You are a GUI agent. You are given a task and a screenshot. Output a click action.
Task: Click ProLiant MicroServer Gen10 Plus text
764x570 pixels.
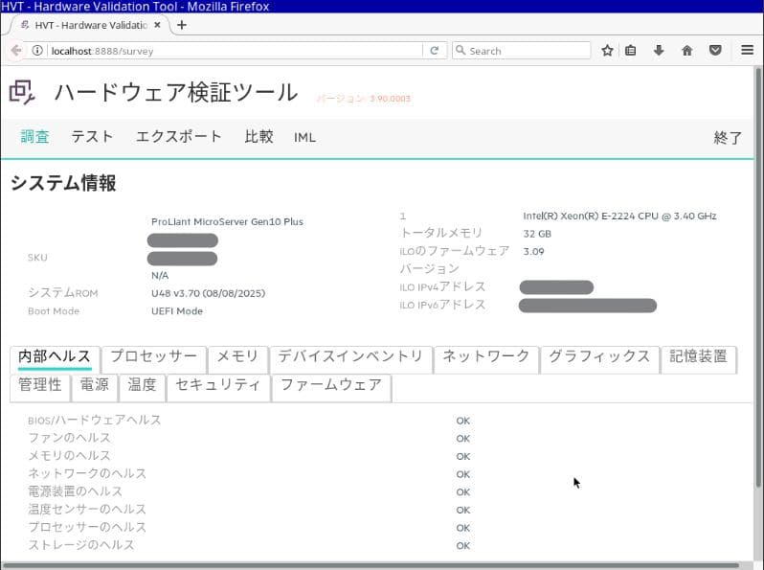coord(227,222)
